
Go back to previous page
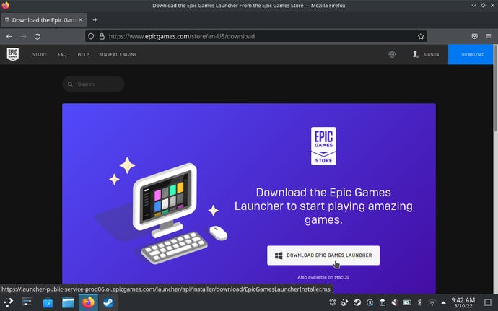9,36
